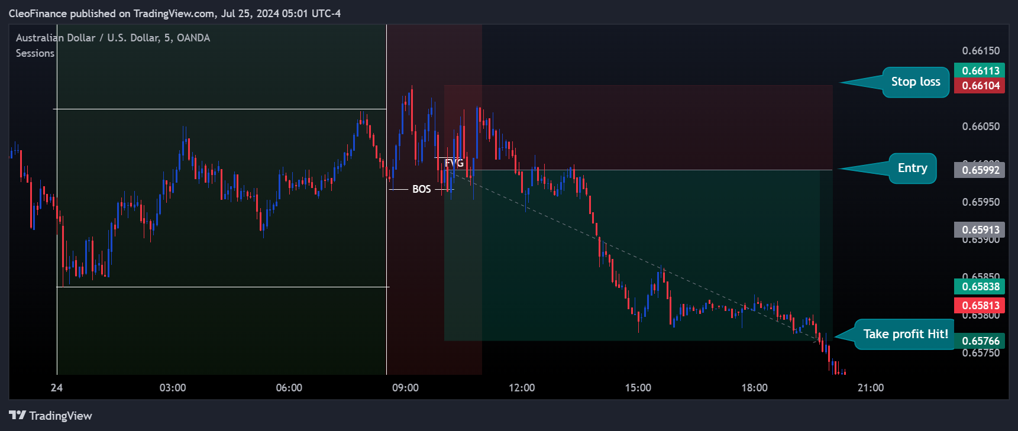Click the 0.65913 gray price label

pyautogui.click(x=980, y=229)
